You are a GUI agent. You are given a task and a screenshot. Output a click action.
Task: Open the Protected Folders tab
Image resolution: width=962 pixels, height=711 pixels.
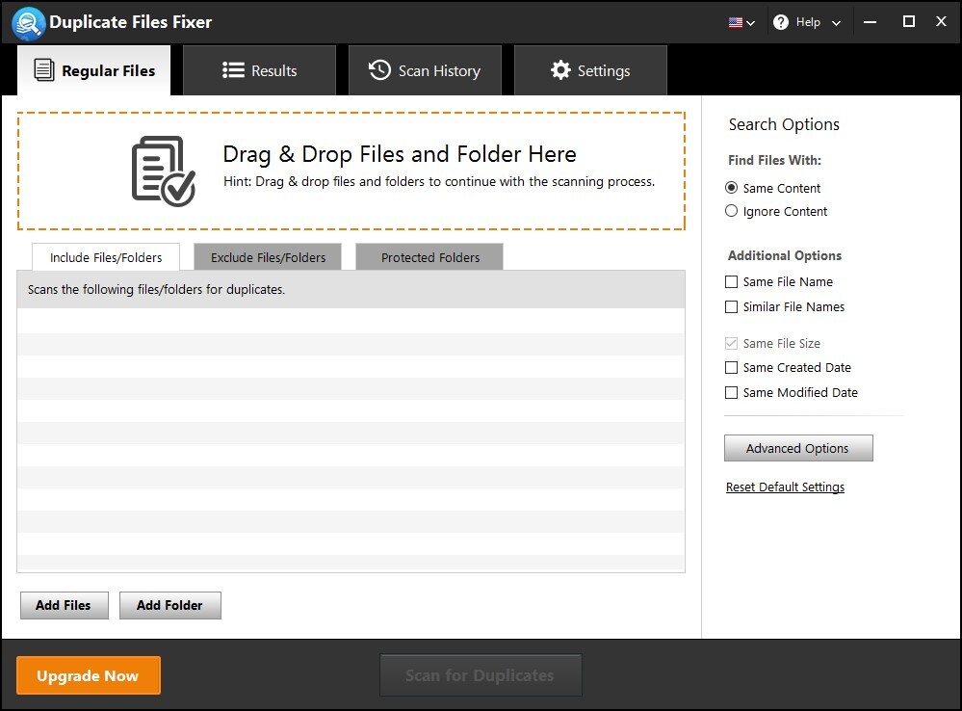point(429,257)
